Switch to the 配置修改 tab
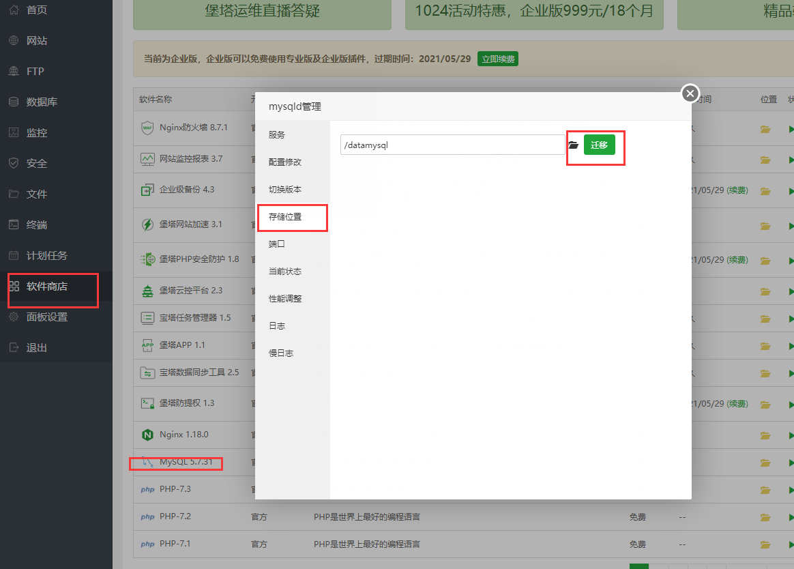This screenshot has height=569, width=794. pyautogui.click(x=285, y=162)
